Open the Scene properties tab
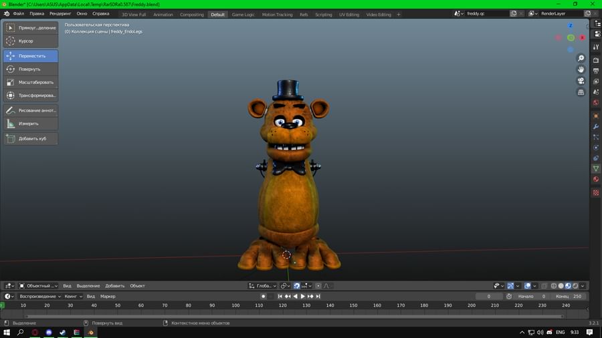This screenshot has height=338, width=602. tap(596, 92)
